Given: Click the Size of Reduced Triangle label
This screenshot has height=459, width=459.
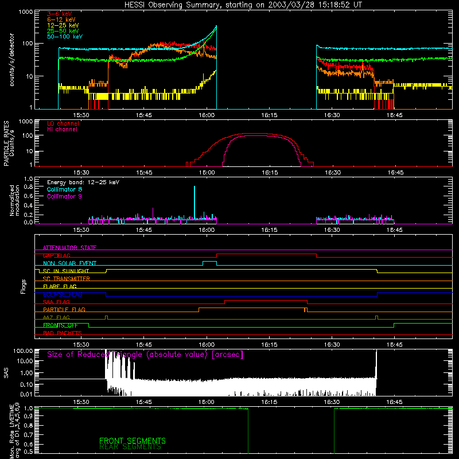Looking at the screenshot, I should [x=145, y=355].
